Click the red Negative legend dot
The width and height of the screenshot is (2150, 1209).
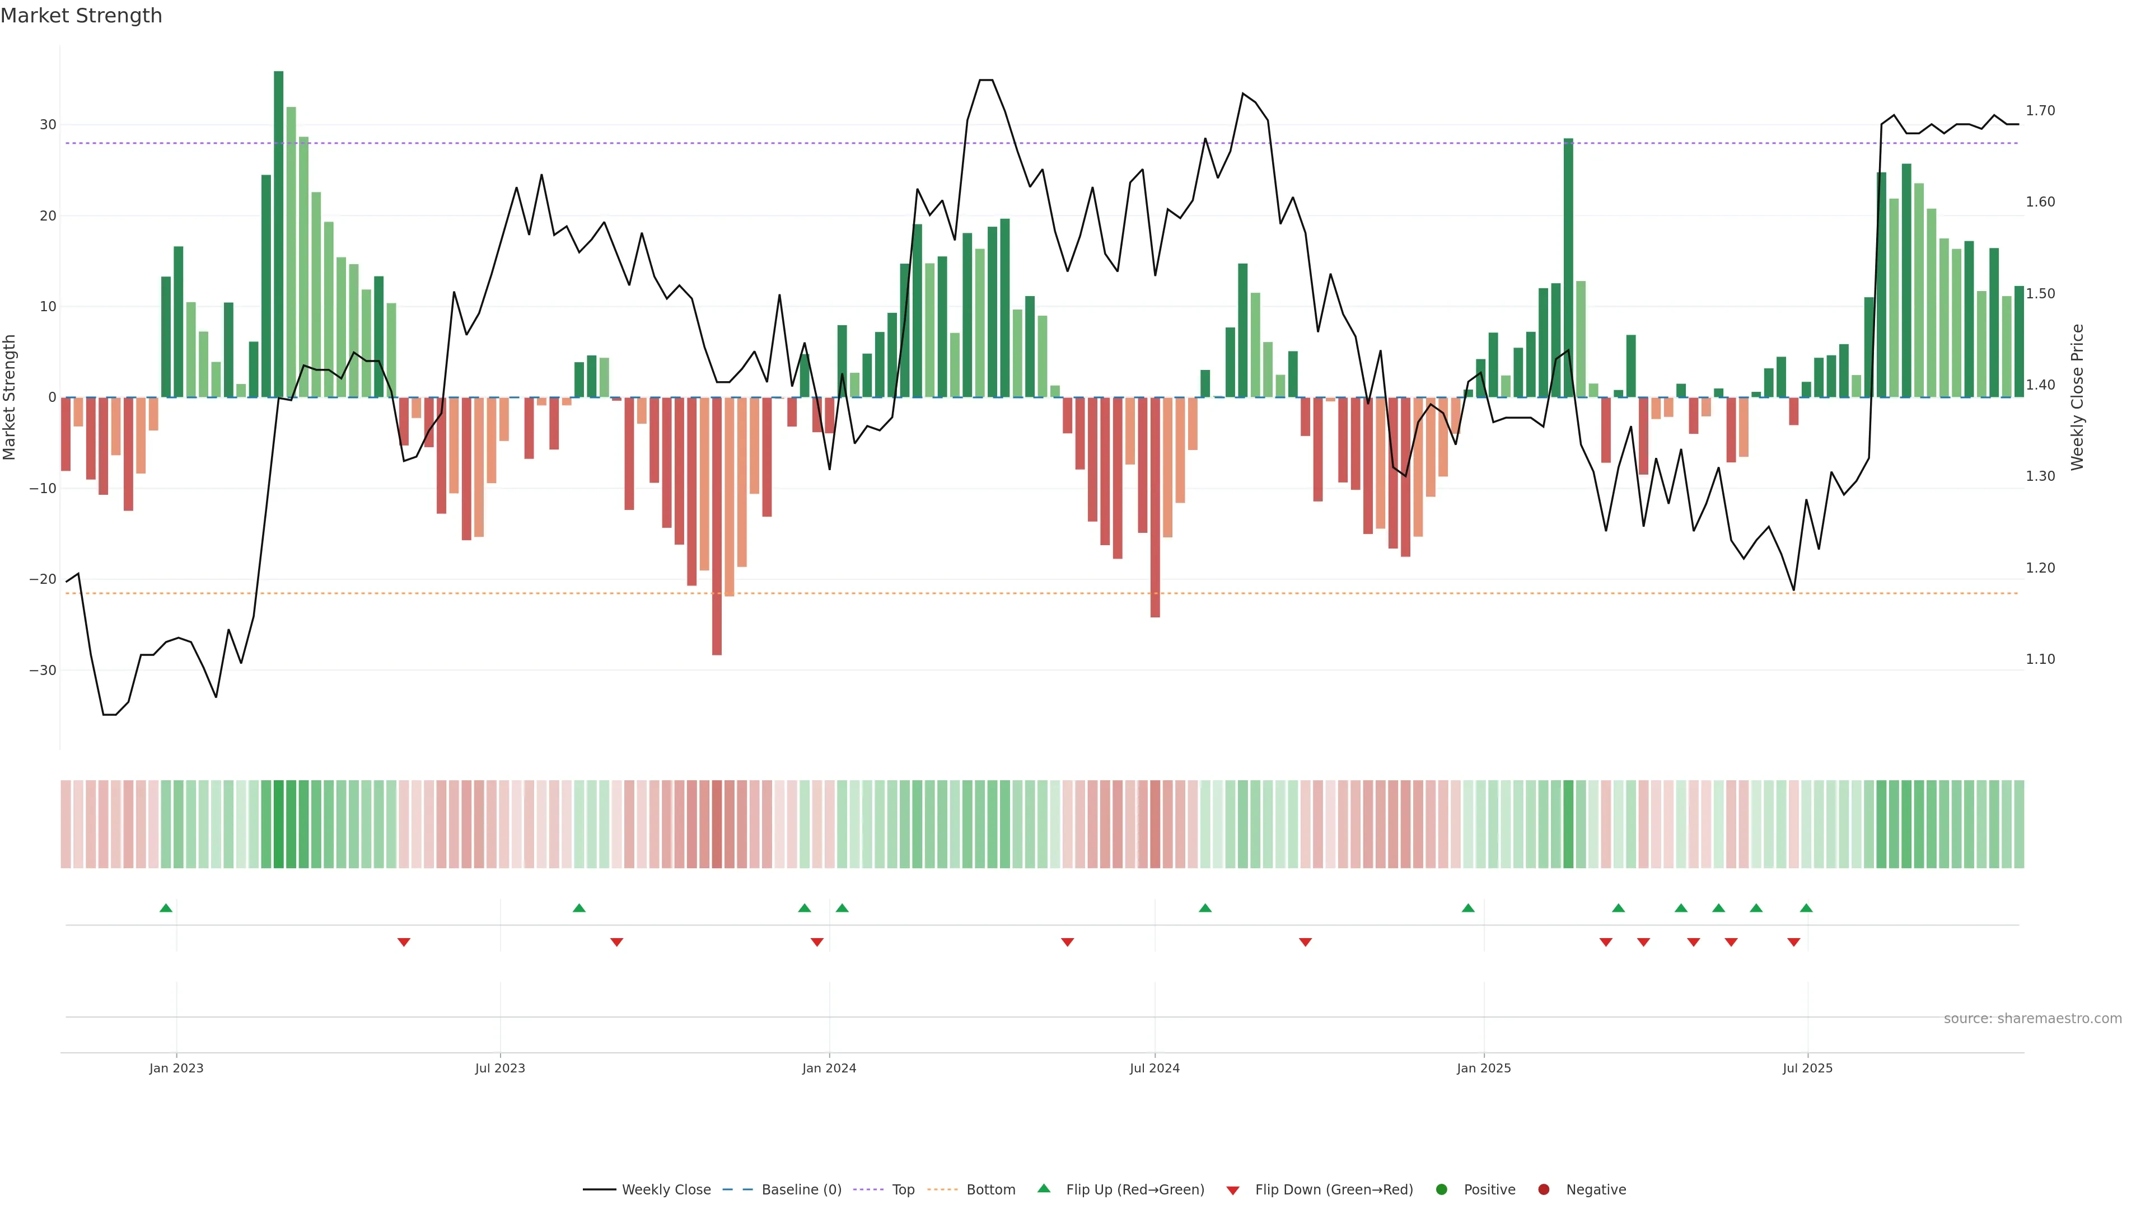pos(1543,1189)
